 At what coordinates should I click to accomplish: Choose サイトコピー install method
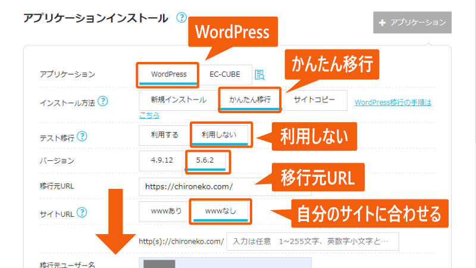tap(314, 100)
